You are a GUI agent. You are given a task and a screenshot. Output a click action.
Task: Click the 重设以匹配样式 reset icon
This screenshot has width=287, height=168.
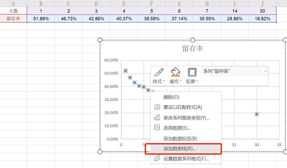pyautogui.click(x=157, y=107)
